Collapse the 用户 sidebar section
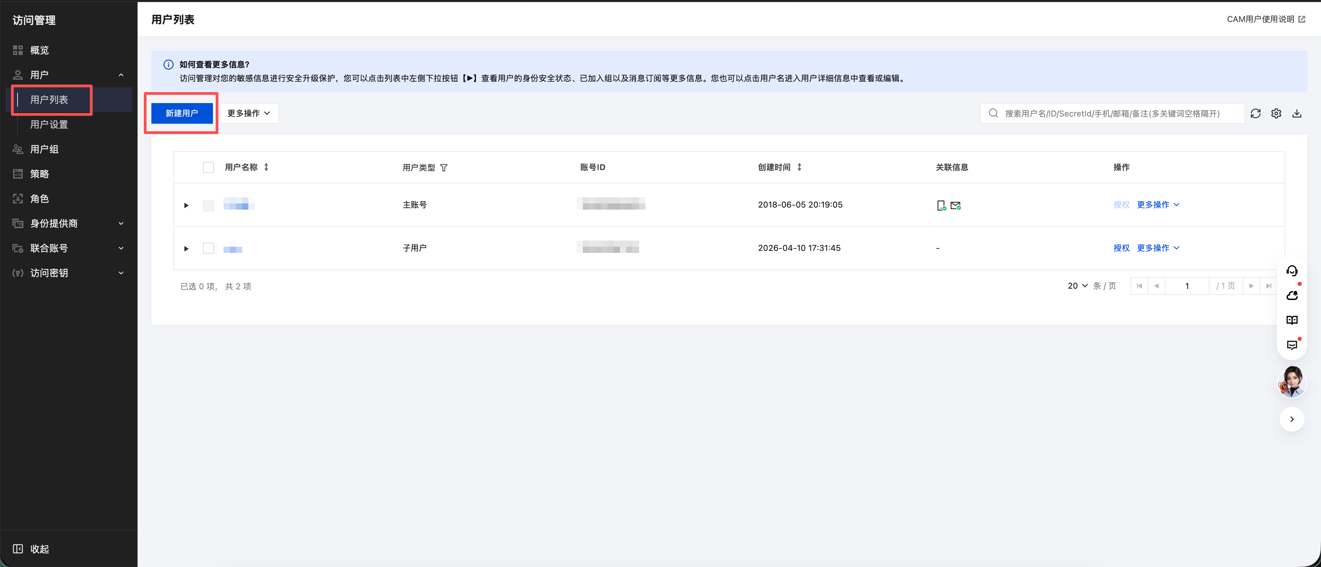1321x567 pixels. (121, 75)
